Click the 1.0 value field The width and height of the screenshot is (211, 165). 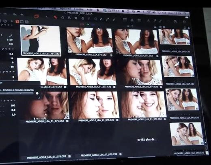(x=13, y=115)
